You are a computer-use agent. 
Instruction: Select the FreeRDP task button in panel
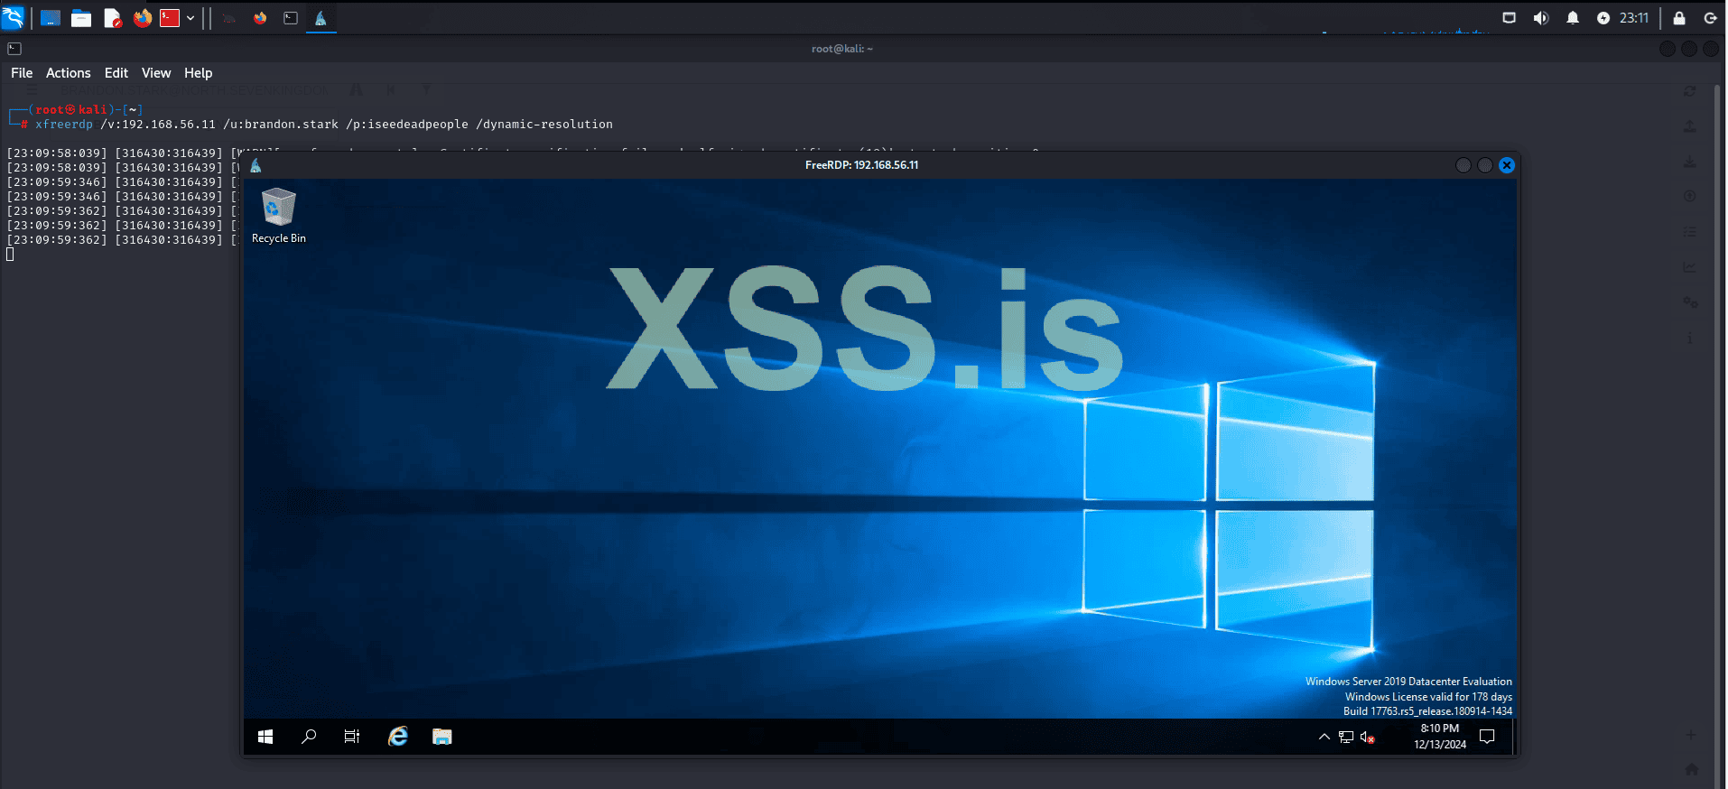pos(321,18)
